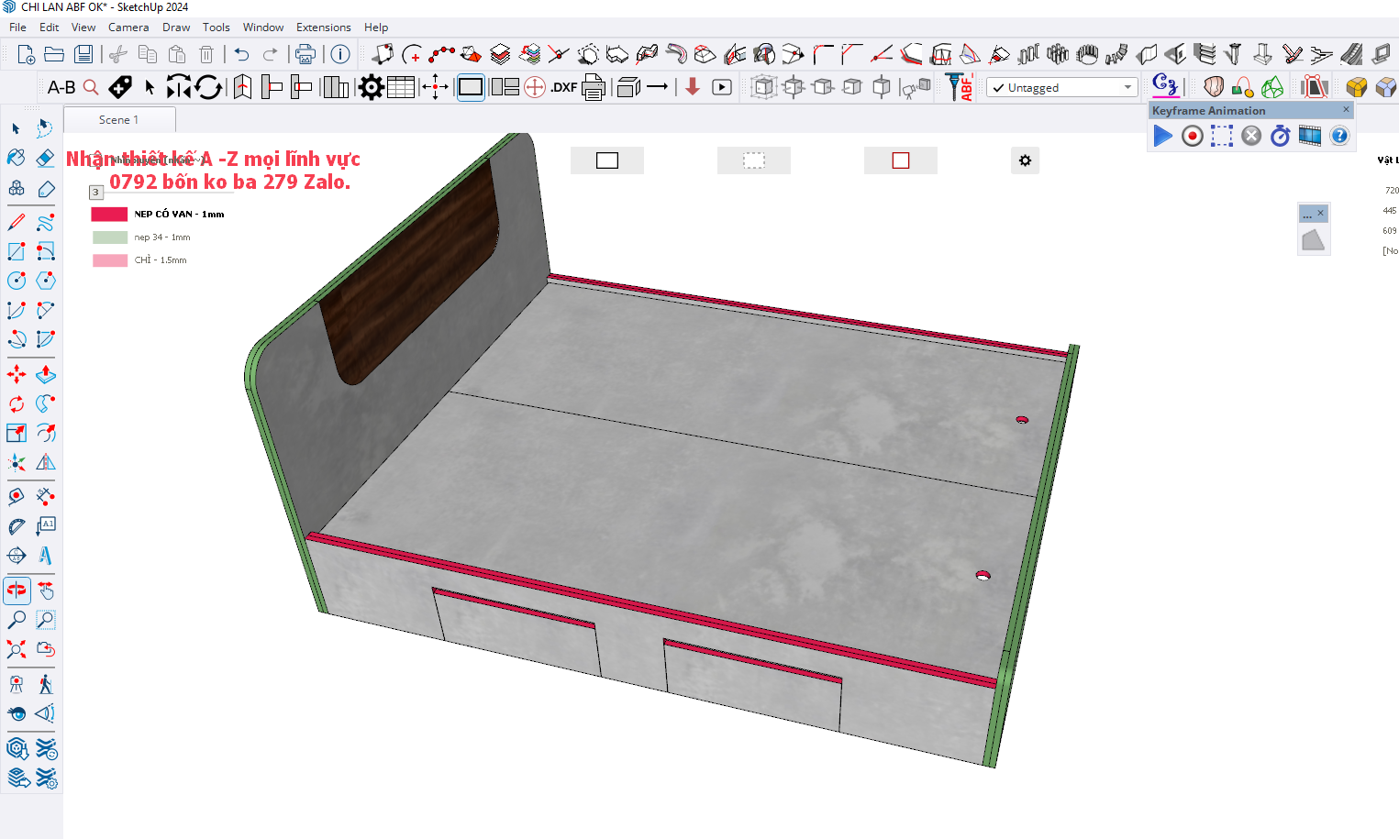Export using the .DXF toolbar icon

click(x=563, y=88)
